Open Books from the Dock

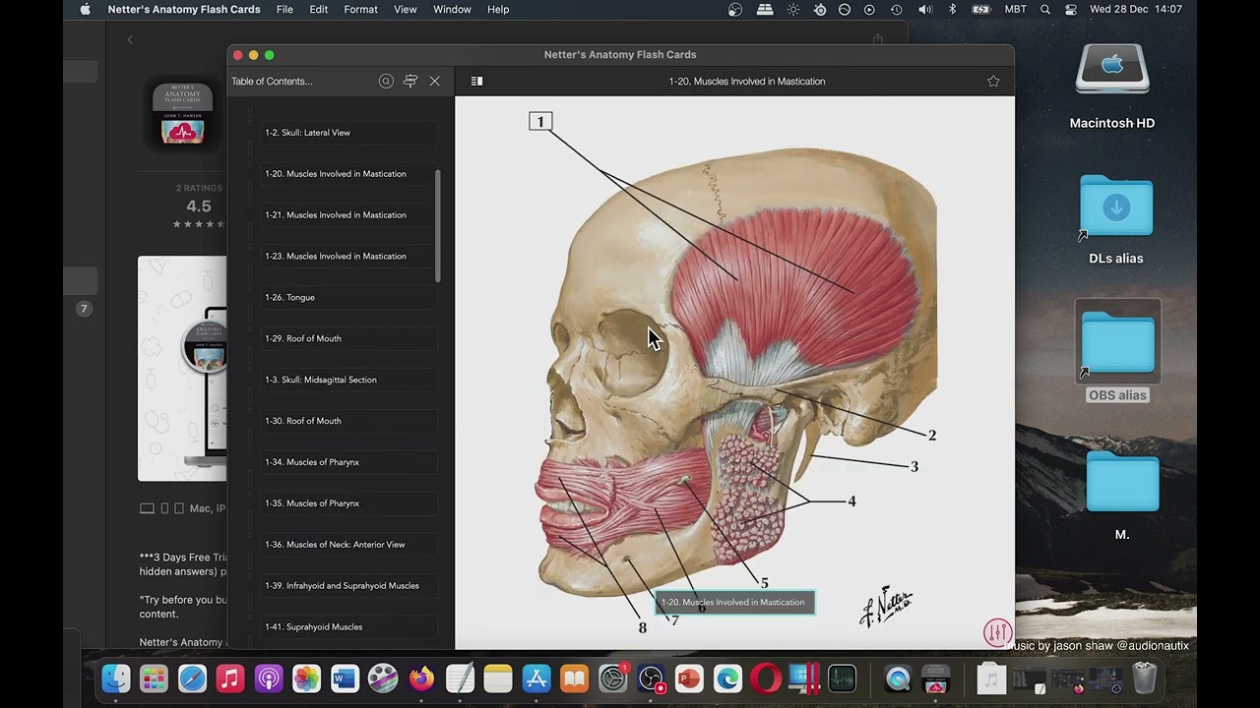point(574,678)
